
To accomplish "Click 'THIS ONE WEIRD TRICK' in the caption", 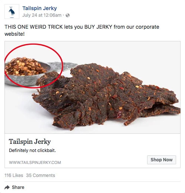I will [x=34, y=27].
